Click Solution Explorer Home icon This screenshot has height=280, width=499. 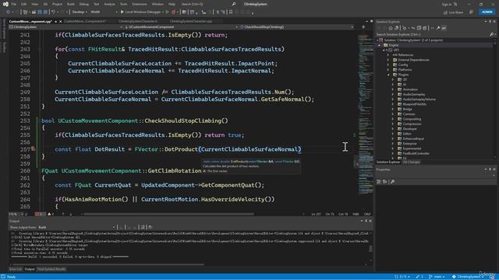click(x=391, y=28)
